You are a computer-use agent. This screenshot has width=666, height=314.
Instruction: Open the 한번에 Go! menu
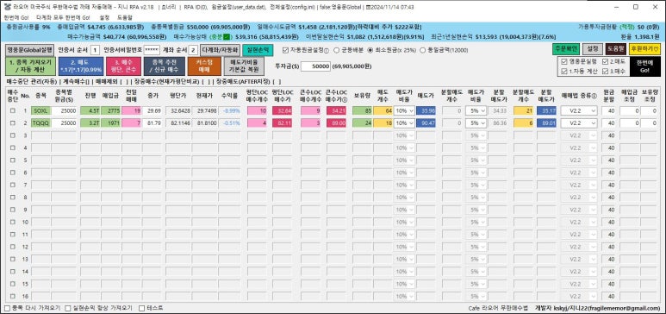(x=16, y=18)
